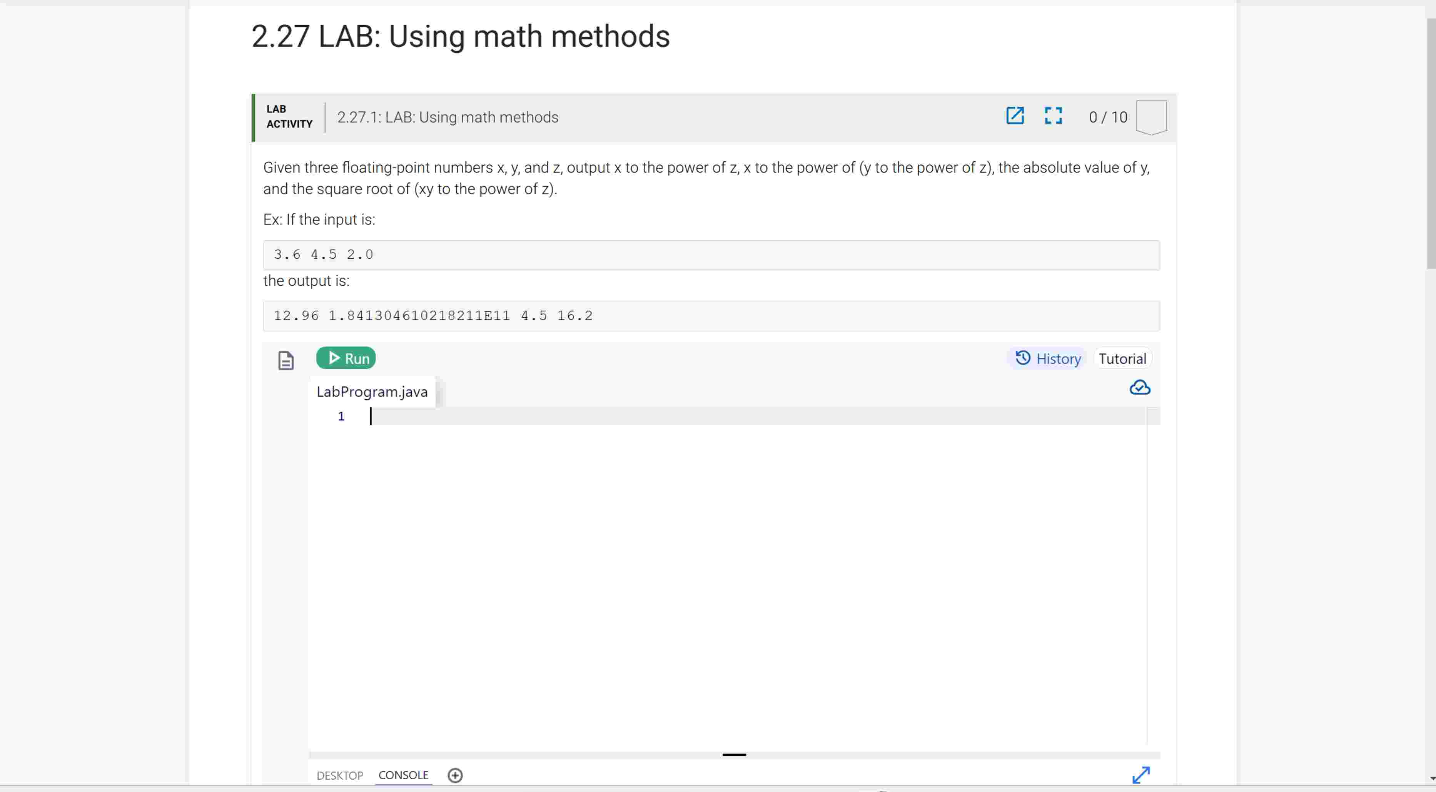
Task: Add a new console tab with plus icon
Action: coord(455,775)
